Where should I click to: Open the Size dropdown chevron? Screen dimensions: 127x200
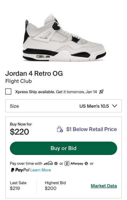[115, 106]
